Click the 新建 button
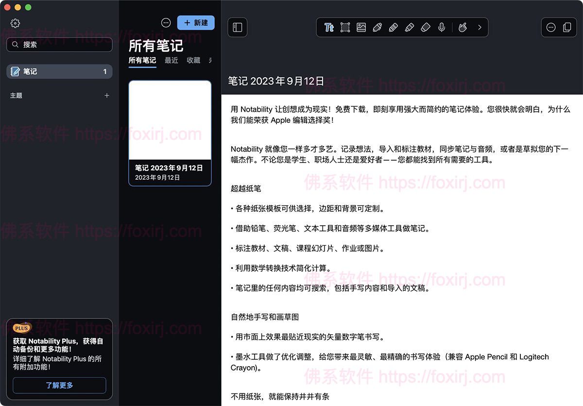This screenshot has height=406, width=583. (x=196, y=23)
